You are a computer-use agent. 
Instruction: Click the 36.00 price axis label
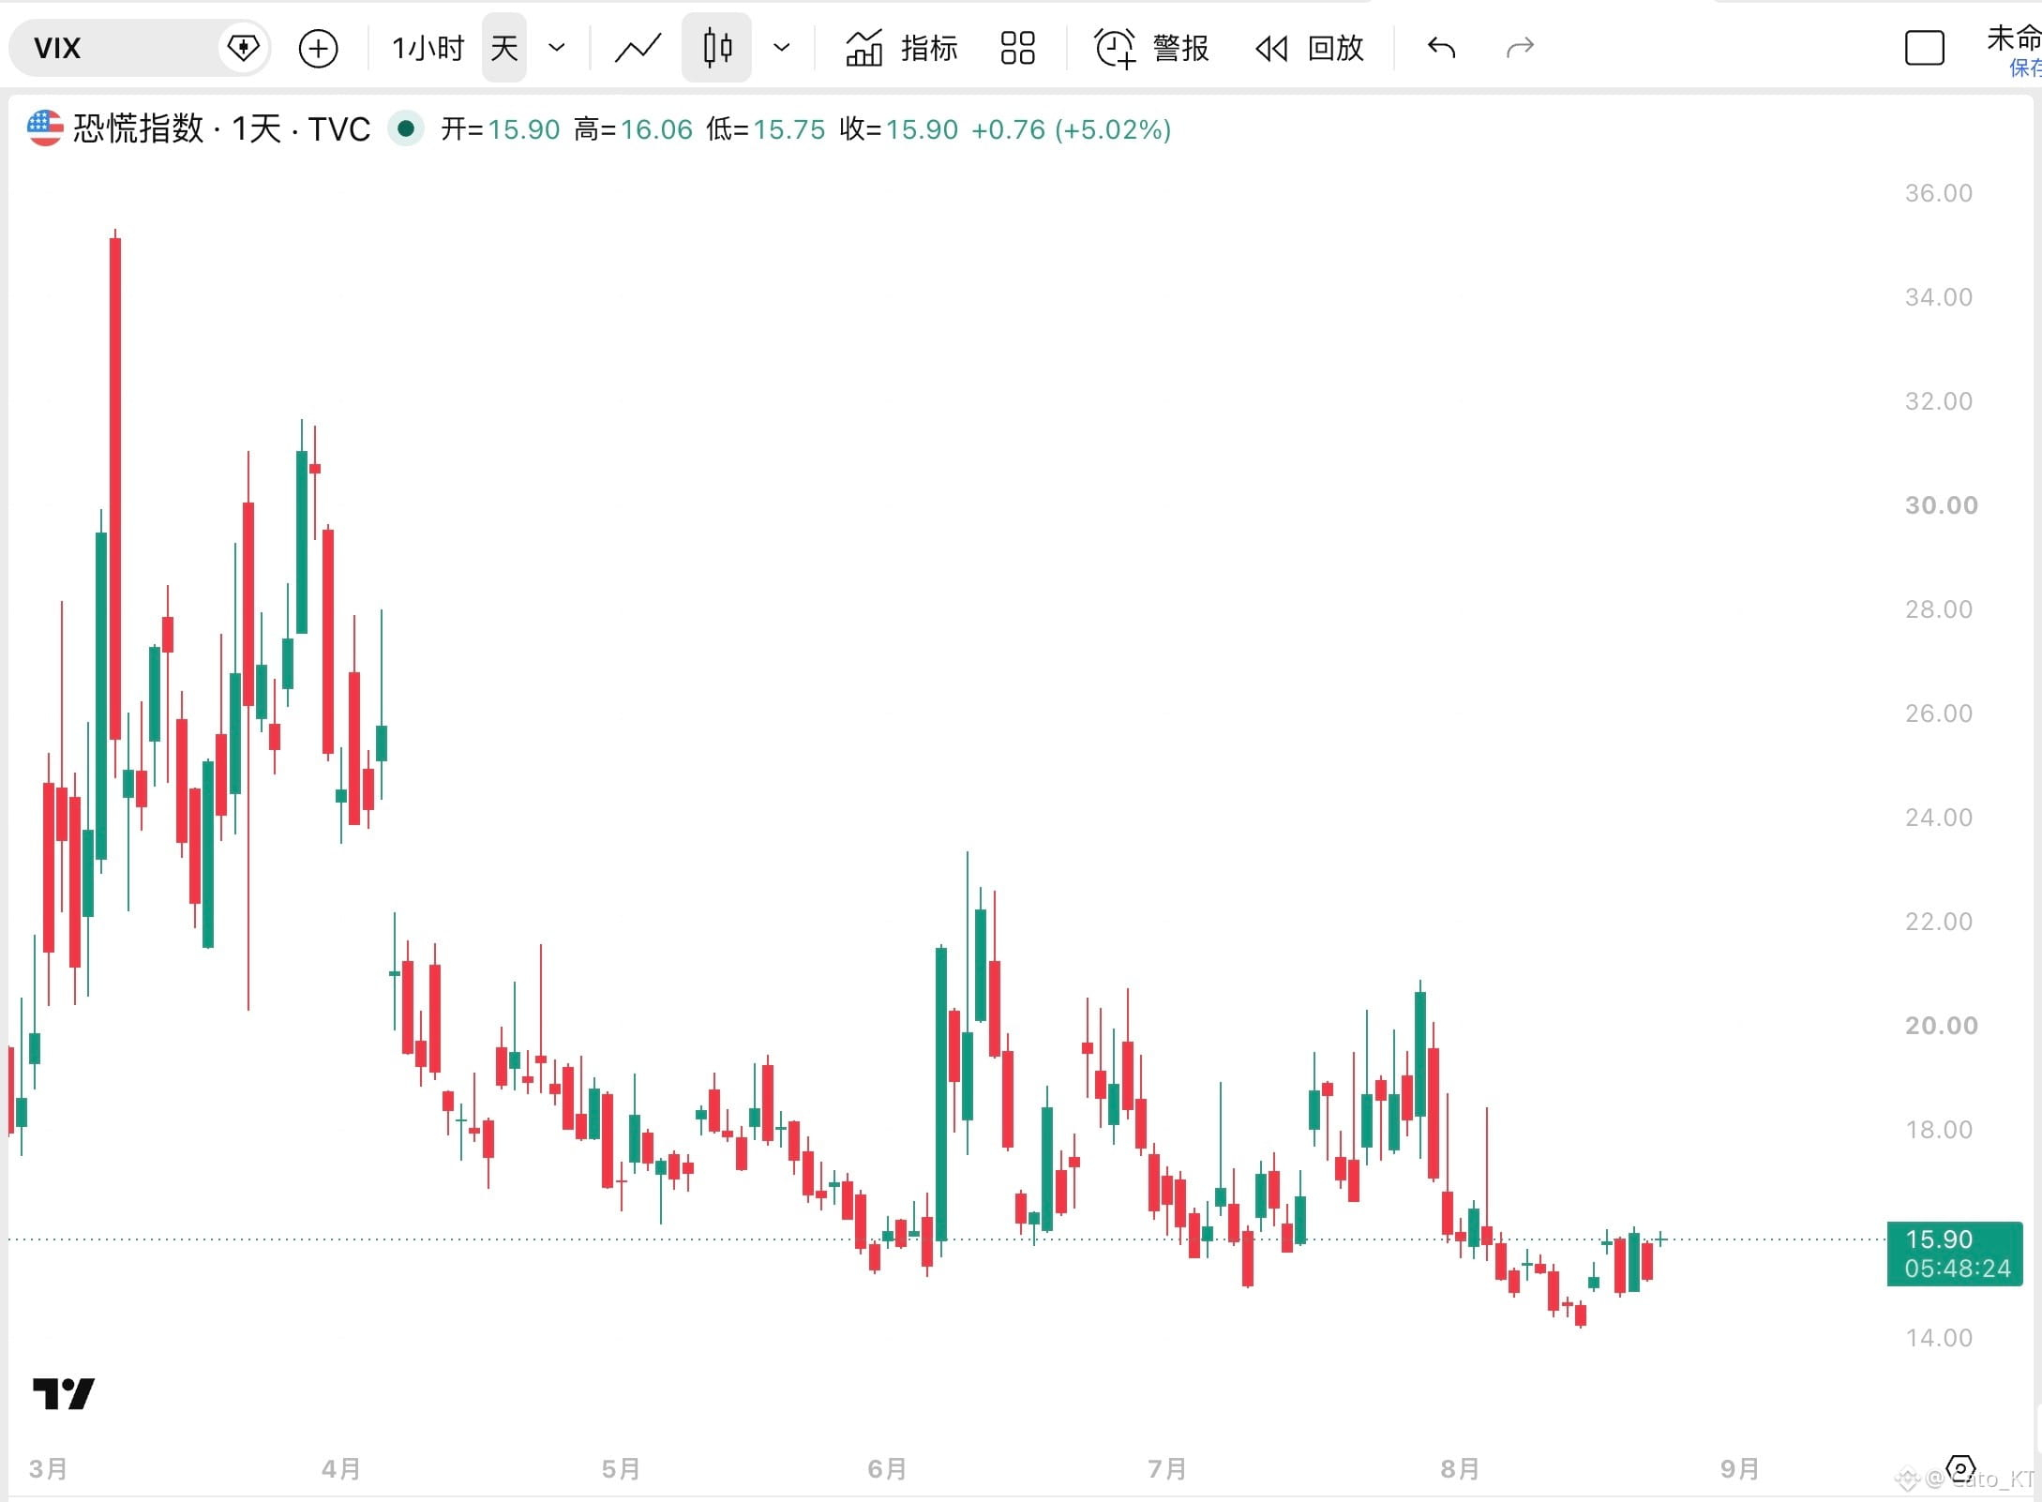click(x=1939, y=193)
